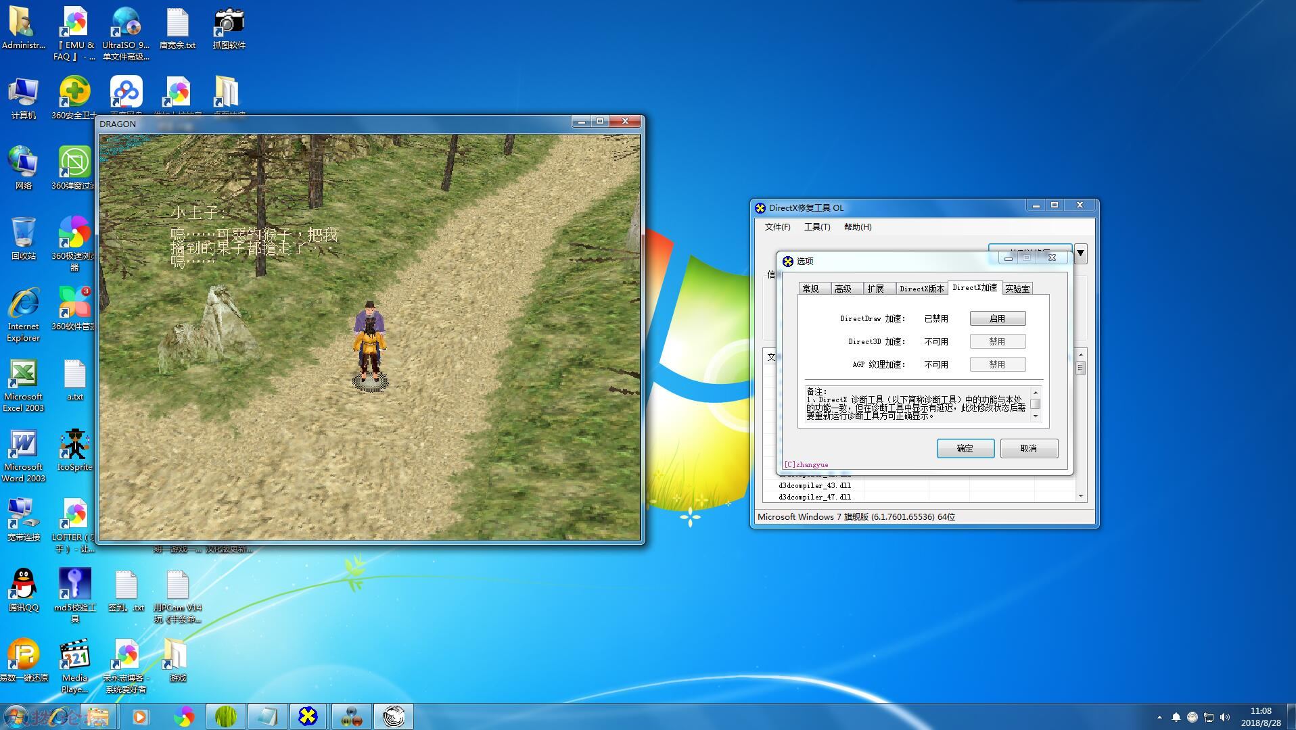This screenshot has width=1296, height=730.
Task: Open the EMU & FAQ shortcut icon
Action: tap(74, 34)
